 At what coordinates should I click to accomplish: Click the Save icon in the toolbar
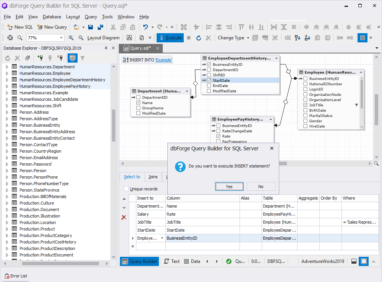[91, 27]
